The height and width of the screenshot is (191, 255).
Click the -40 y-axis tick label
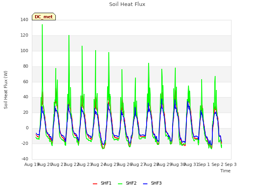coord(25,159)
